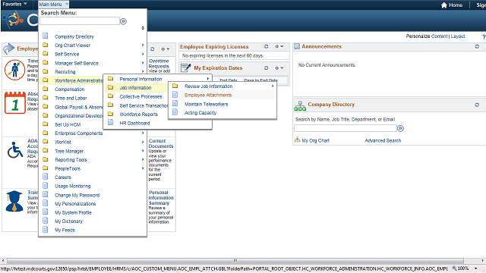Click the menu sort toggle icon

coord(143,28)
